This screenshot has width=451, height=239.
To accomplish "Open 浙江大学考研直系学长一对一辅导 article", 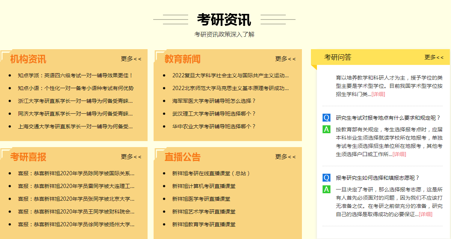I will pyautogui.click(x=75, y=101).
